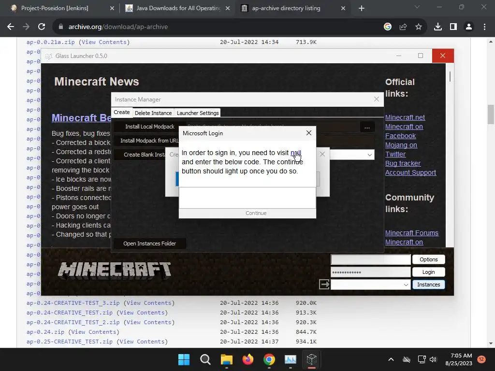Open Chrome downloads icon

pos(438,27)
